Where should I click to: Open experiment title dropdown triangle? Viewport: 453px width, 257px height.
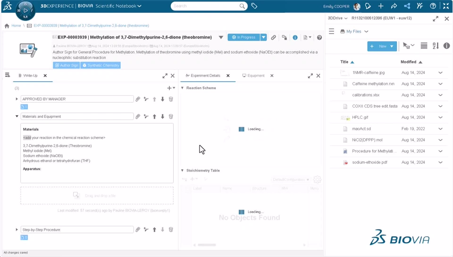(221, 37)
